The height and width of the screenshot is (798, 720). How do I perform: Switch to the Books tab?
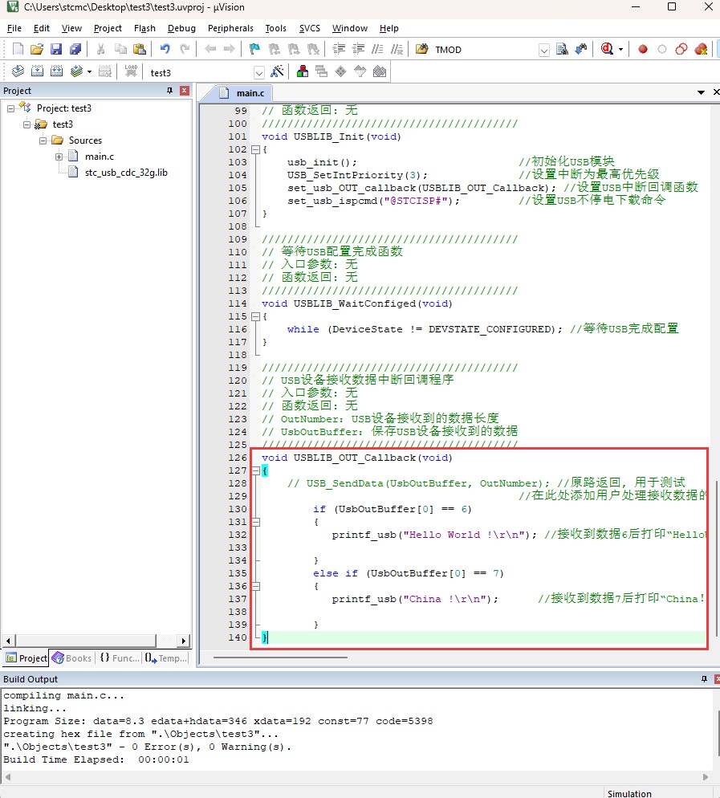tap(72, 658)
